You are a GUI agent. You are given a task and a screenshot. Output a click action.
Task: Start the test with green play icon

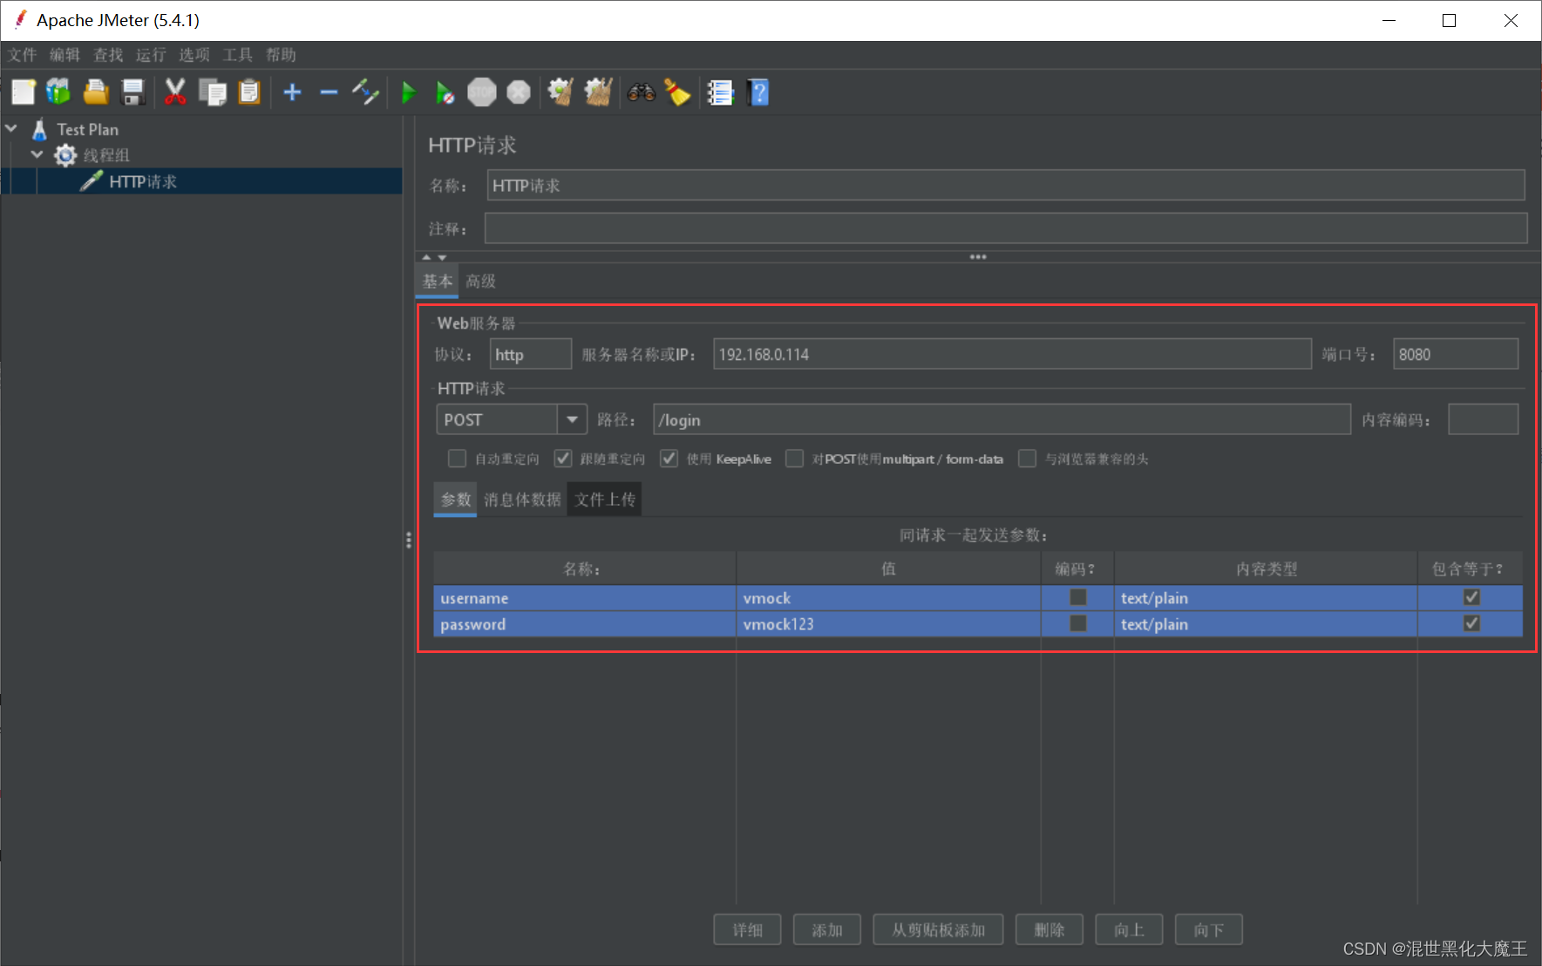click(408, 92)
